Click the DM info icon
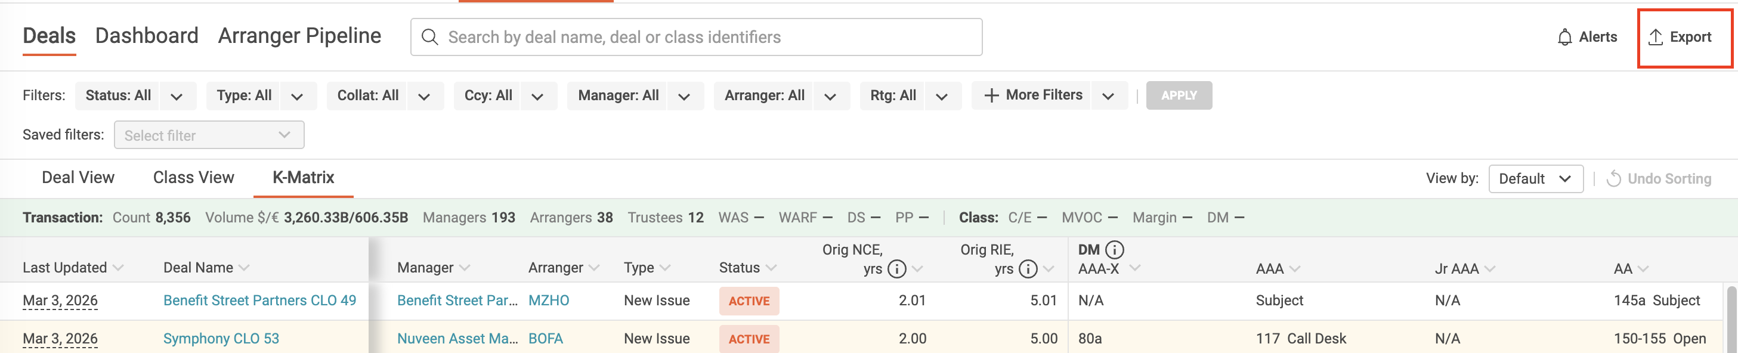The height and width of the screenshot is (353, 1738). point(1115,250)
